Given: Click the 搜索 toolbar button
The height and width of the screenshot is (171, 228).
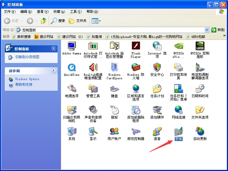Looking at the screenshot, I should pyautogui.click(x=58, y=21).
